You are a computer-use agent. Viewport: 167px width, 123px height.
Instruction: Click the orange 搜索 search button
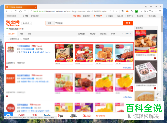[128, 23]
